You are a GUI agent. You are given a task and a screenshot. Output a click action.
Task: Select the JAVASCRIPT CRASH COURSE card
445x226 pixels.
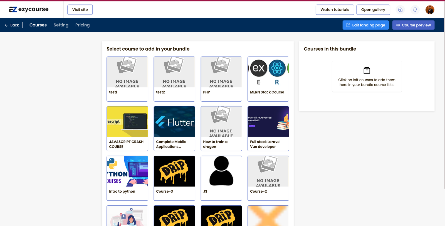pos(127,129)
